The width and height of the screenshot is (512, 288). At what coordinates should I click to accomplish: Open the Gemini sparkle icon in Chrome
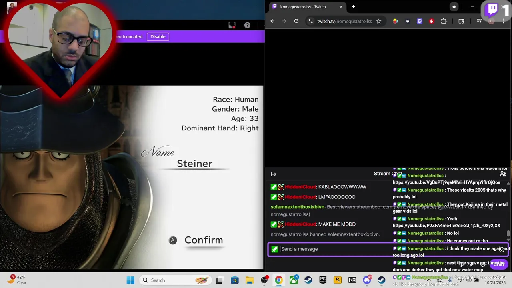tap(454, 7)
